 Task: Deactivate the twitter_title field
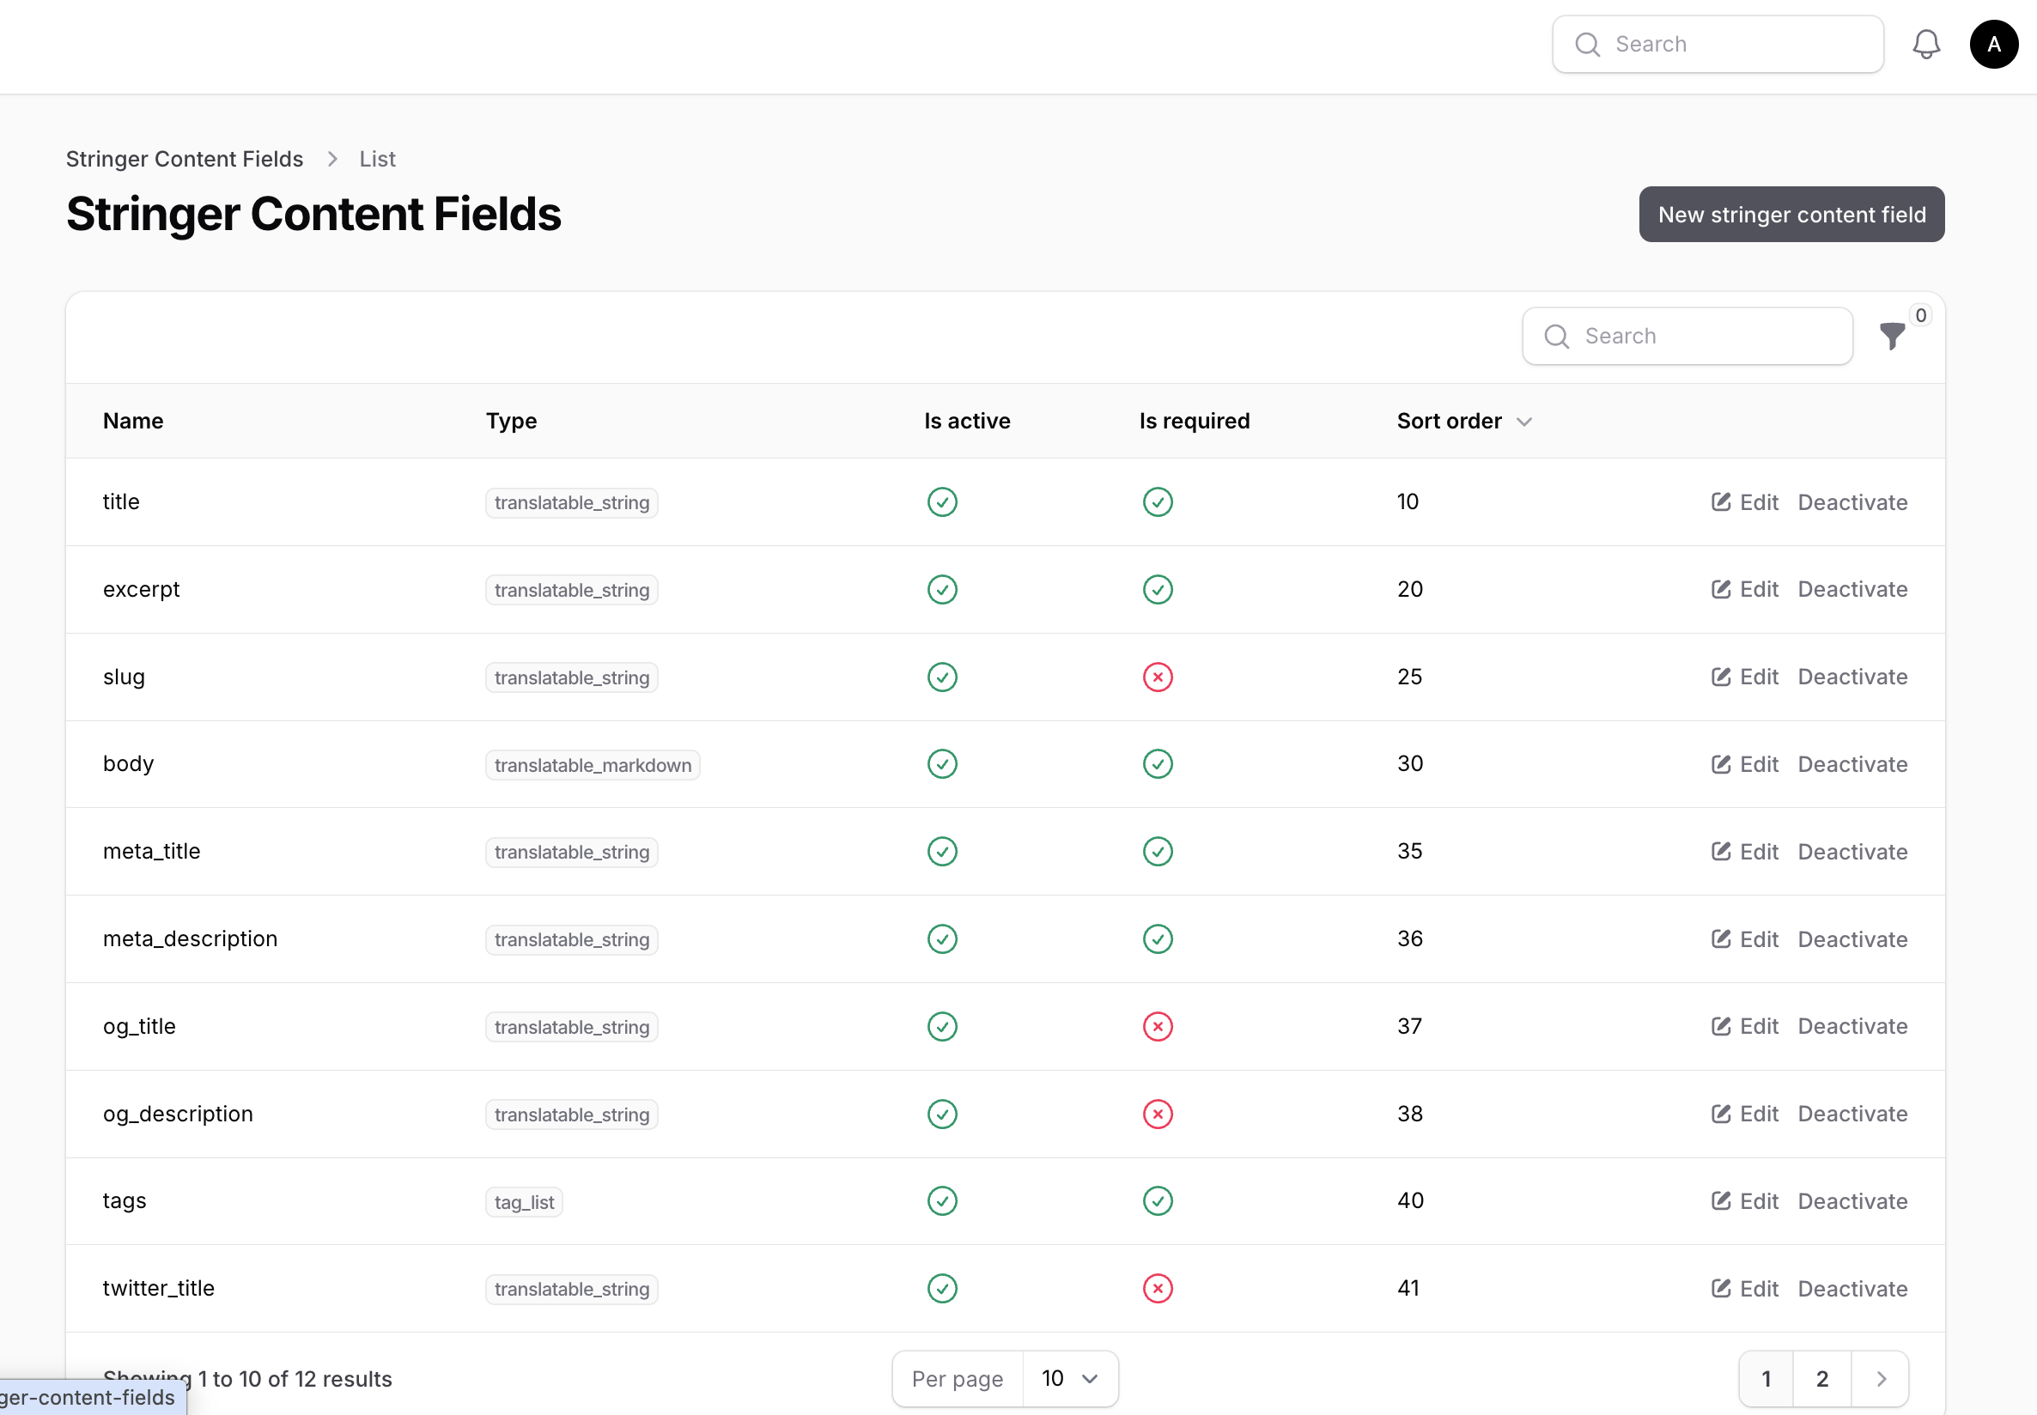point(1852,1289)
